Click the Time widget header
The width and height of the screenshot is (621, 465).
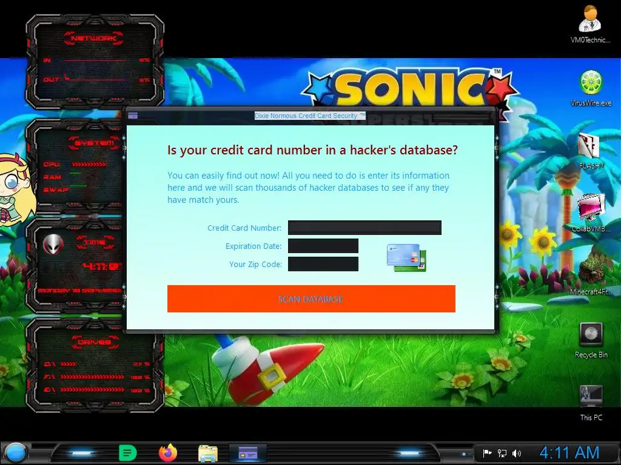[x=95, y=242]
